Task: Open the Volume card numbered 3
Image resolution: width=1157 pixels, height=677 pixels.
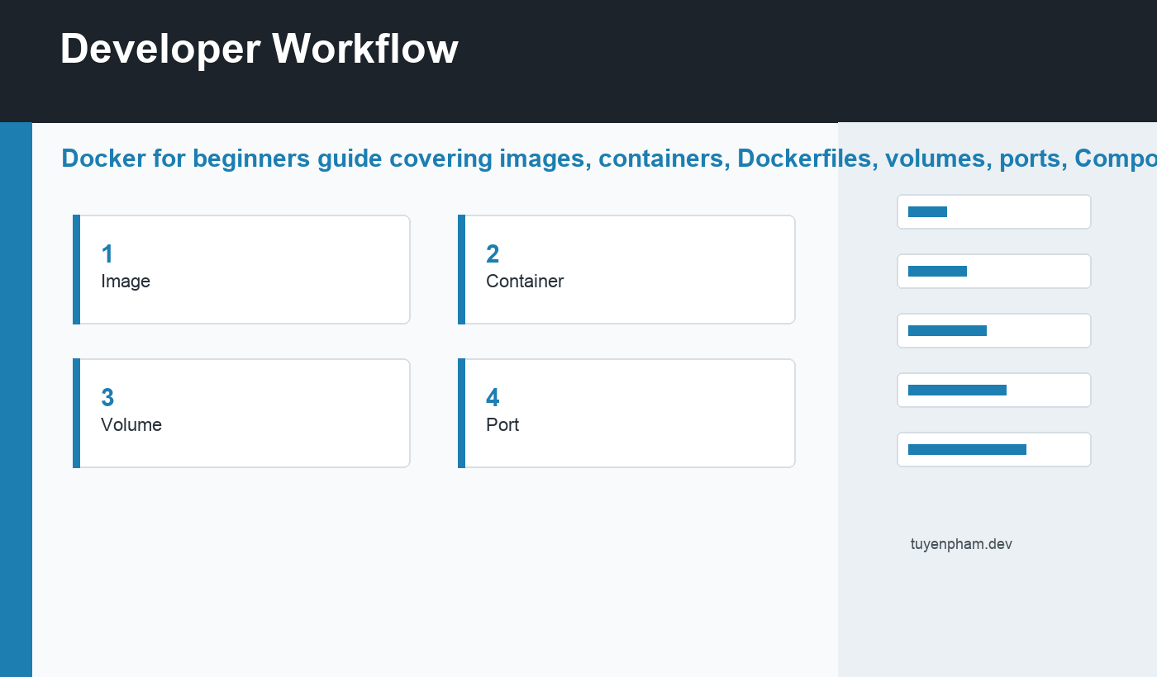Action: (x=241, y=413)
